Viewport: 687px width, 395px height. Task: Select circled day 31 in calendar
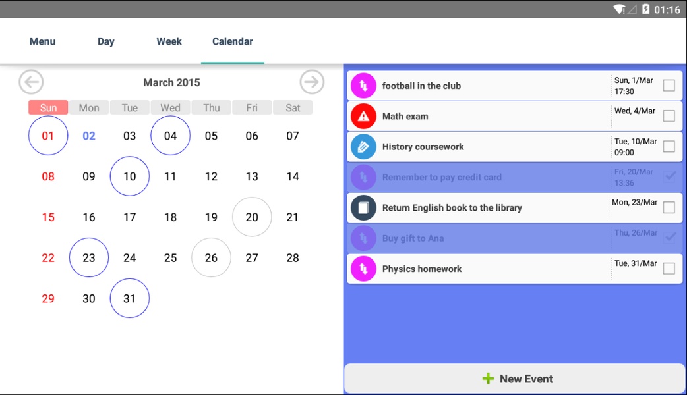click(130, 298)
